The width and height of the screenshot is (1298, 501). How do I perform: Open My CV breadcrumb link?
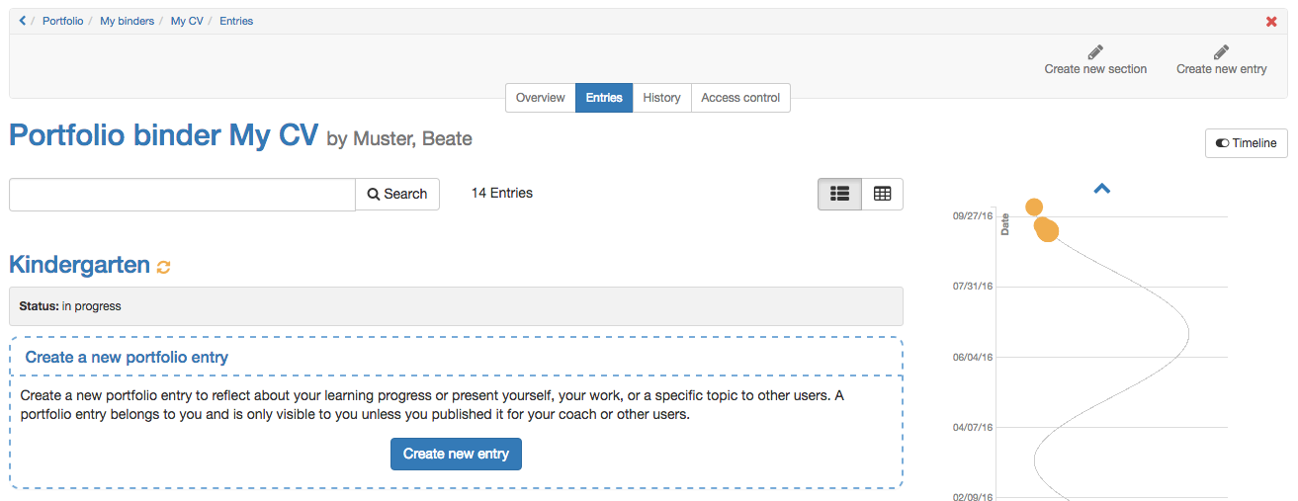(186, 21)
